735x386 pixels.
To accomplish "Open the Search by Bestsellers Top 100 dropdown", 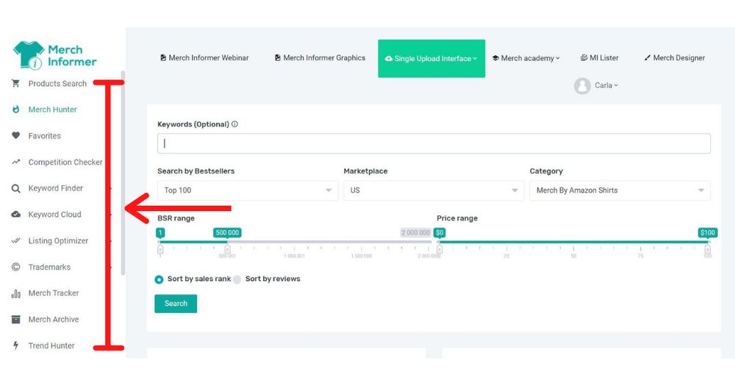I will coord(248,190).
